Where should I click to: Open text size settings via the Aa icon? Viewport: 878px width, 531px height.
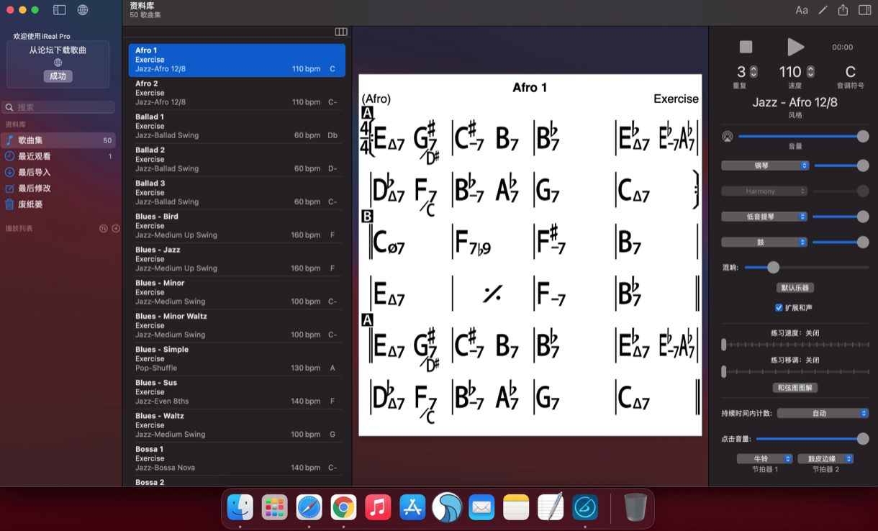(802, 10)
